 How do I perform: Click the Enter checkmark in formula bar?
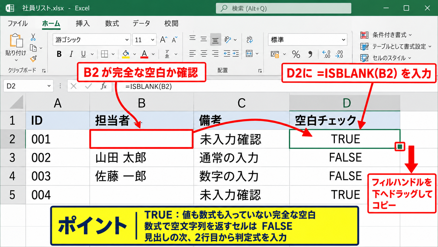tap(88, 86)
